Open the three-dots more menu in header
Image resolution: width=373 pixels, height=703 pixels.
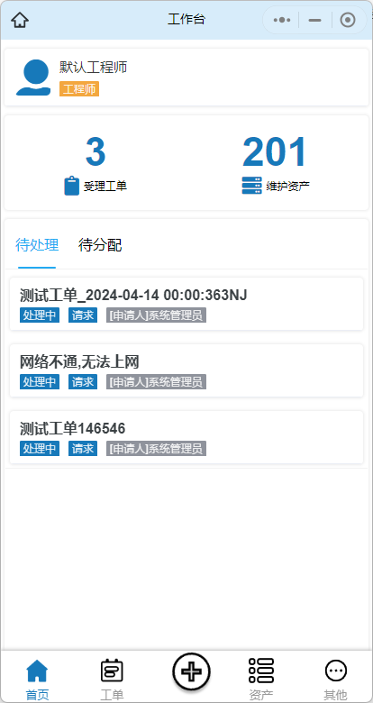[x=281, y=20]
